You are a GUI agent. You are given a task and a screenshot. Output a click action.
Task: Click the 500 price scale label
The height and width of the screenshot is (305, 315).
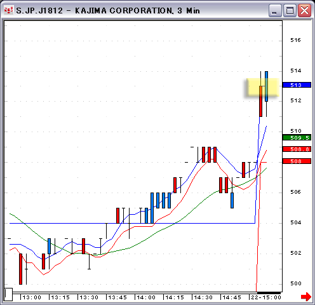pyautogui.click(x=295, y=283)
